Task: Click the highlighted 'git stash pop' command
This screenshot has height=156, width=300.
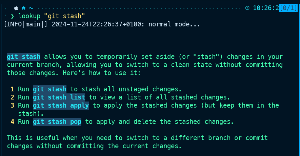Action: (x=57, y=121)
